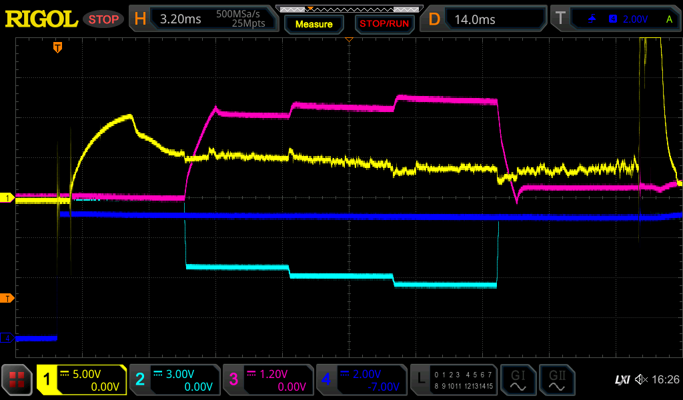The image size is (683, 400).
Task: Open the GI signal generator icon
Action: point(518,381)
